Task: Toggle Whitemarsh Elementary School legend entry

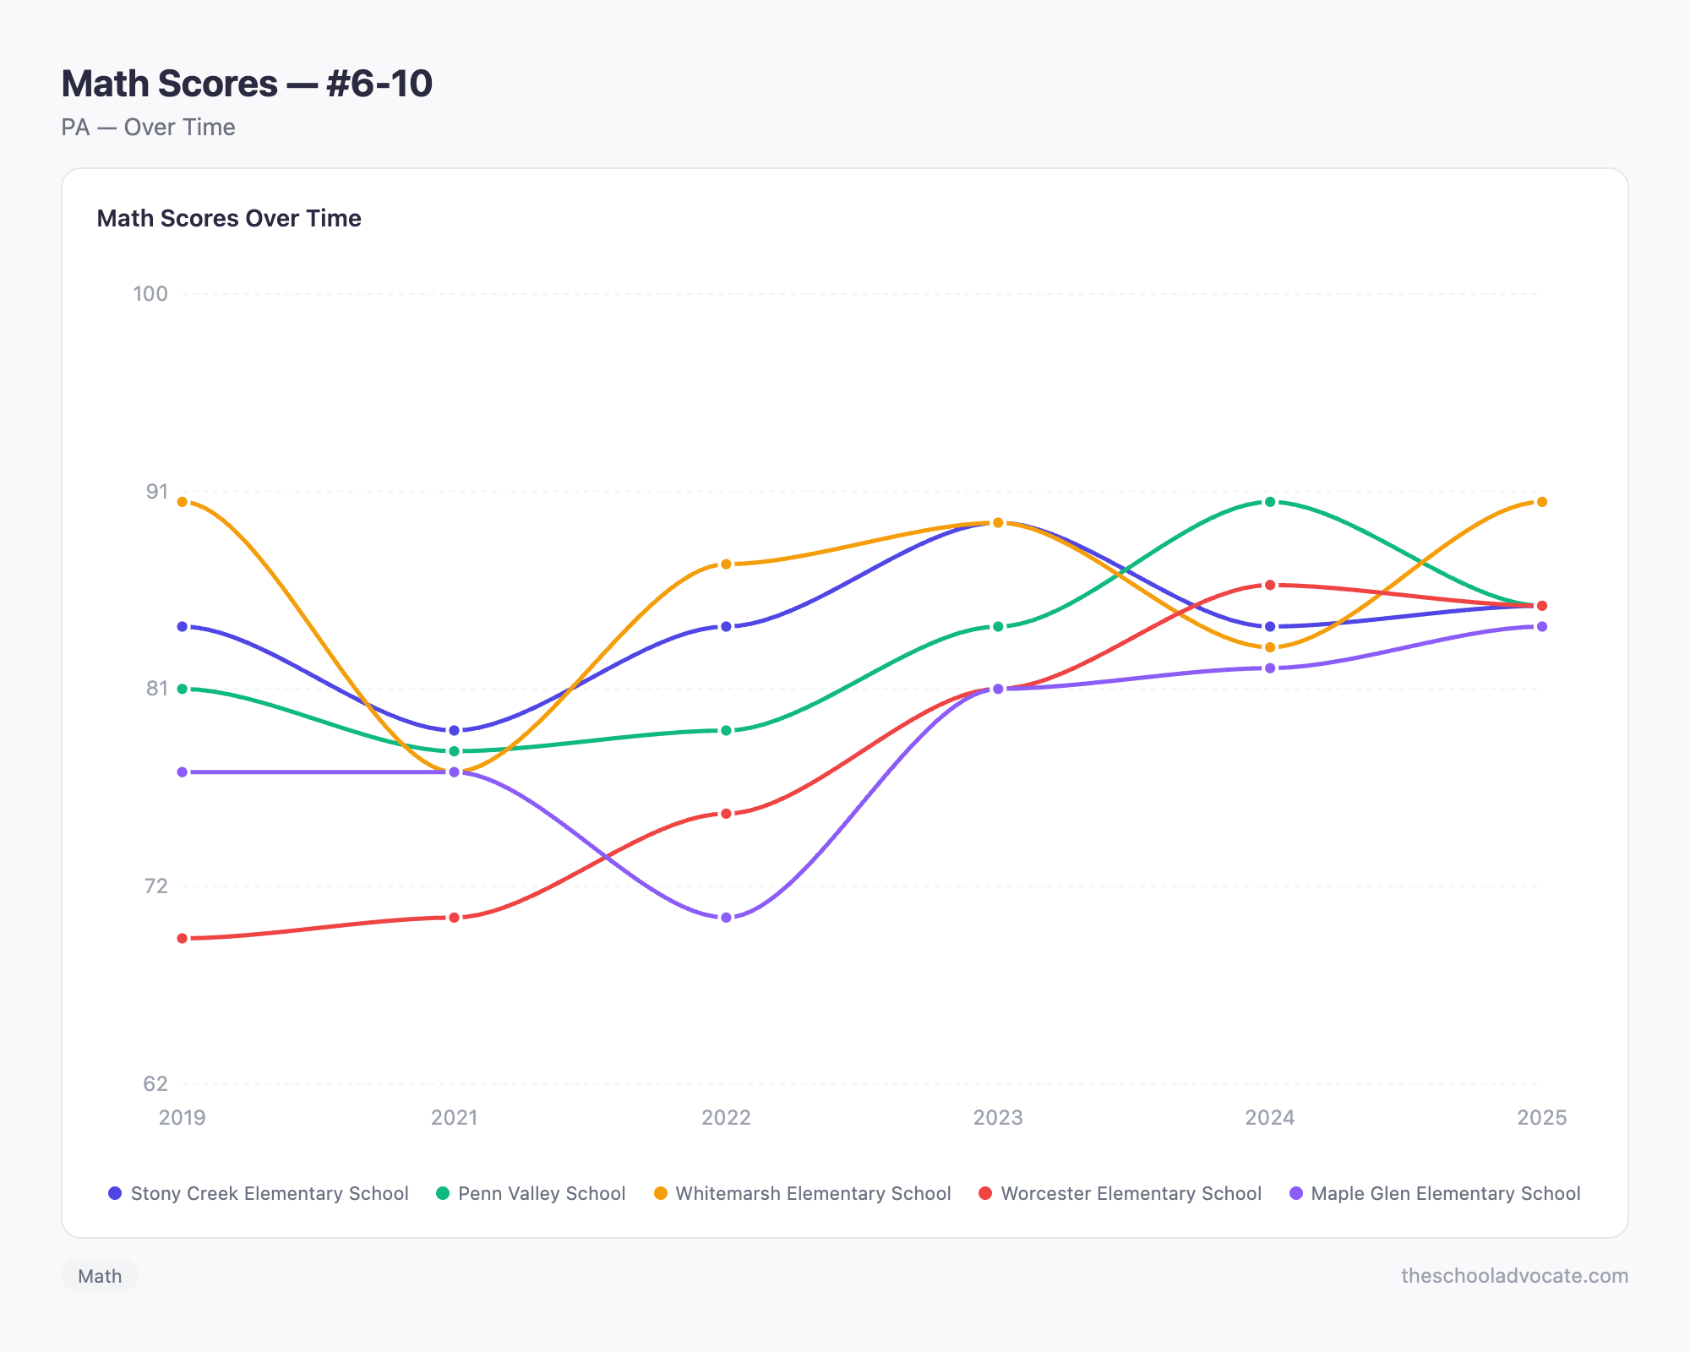Action: pyautogui.click(x=803, y=1193)
